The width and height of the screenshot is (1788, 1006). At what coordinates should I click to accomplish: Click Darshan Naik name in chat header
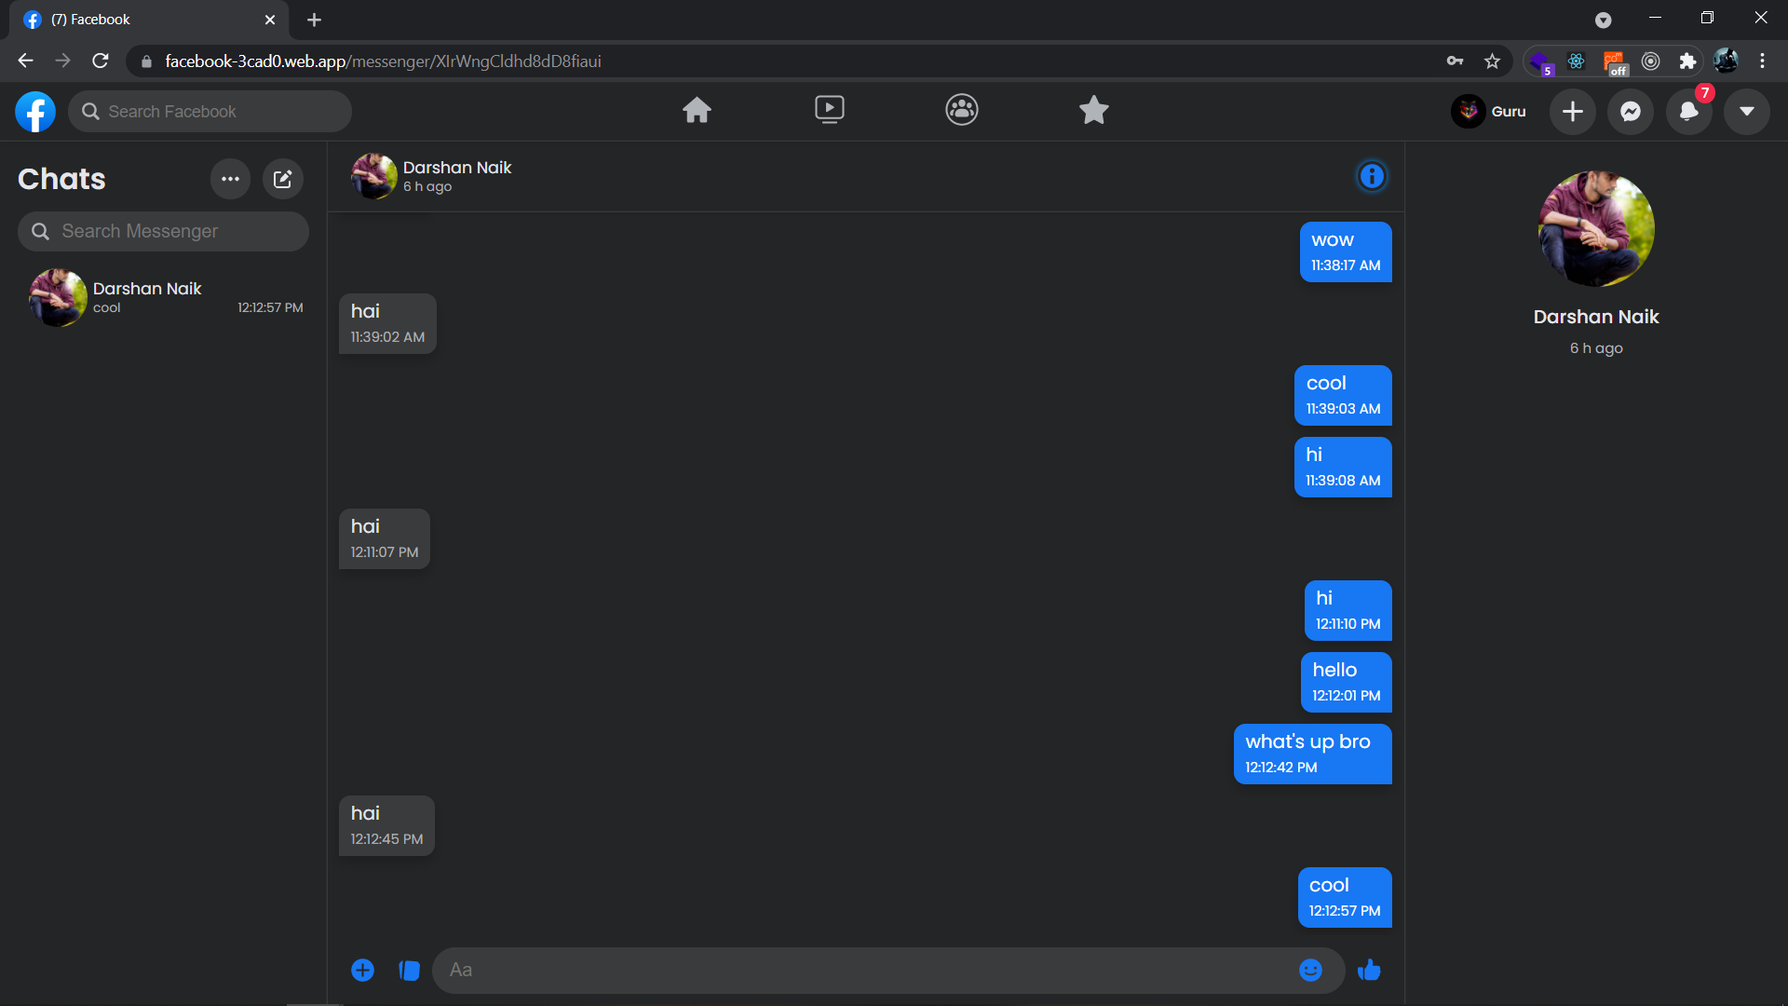(457, 168)
